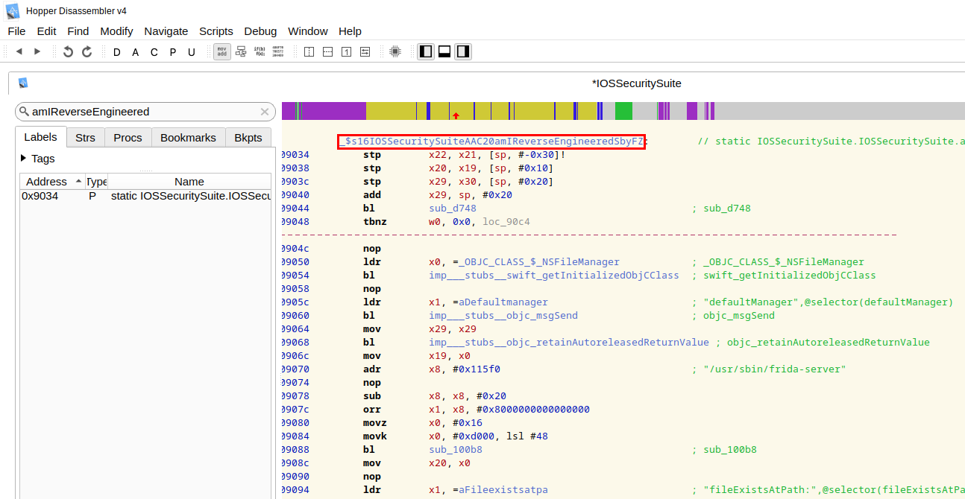Switch to the Bookmarks tab
Viewport: 965px width, 499px height.
click(x=188, y=137)
